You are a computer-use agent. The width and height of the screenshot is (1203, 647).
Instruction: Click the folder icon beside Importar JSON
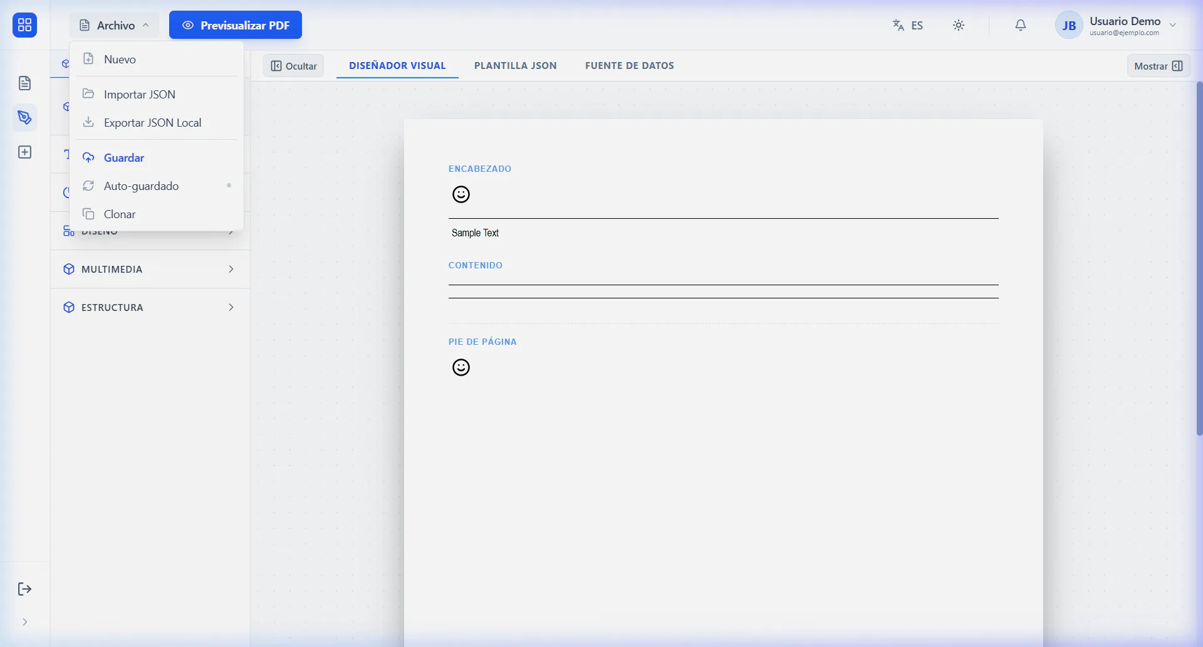pyautogui.click(x=88, y=93)
